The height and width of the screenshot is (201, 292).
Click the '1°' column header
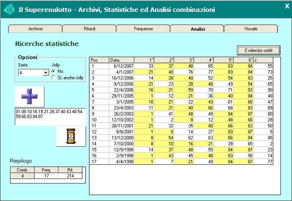click(x=144, y=60)
